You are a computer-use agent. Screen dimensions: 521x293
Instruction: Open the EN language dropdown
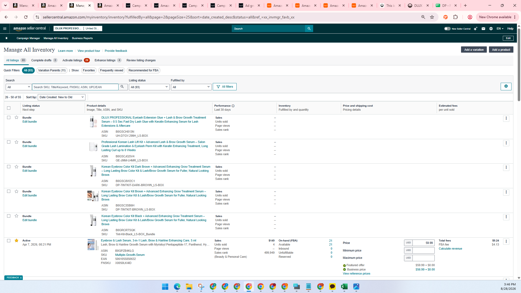[500, 28]
